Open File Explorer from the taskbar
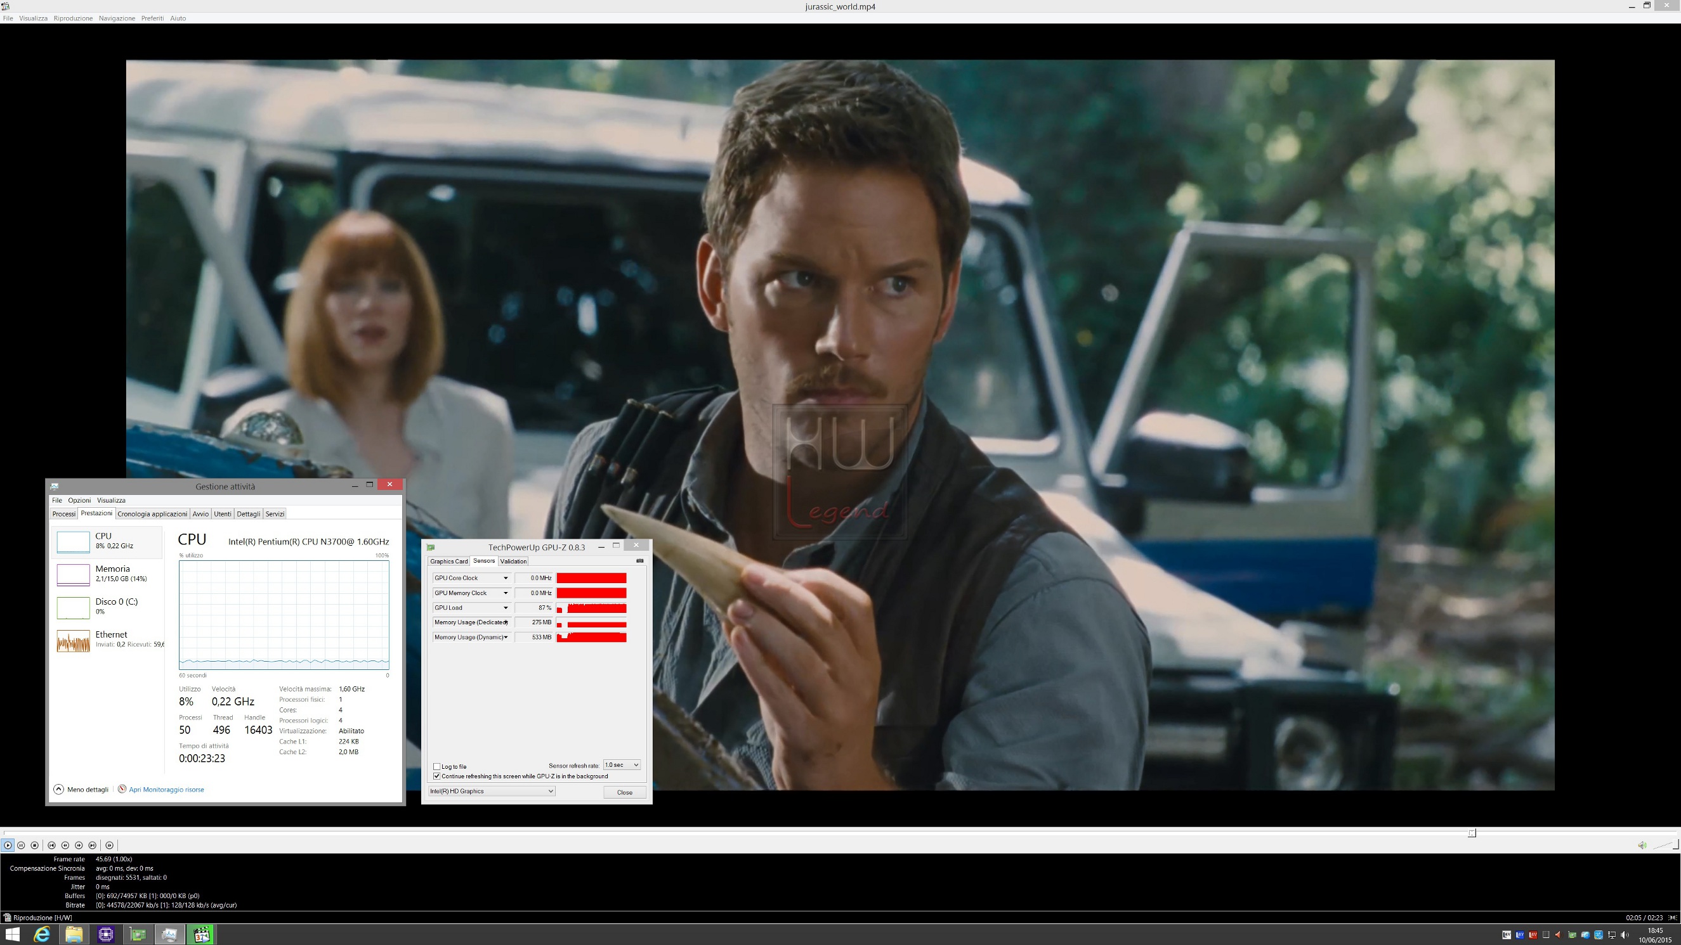 74,935
